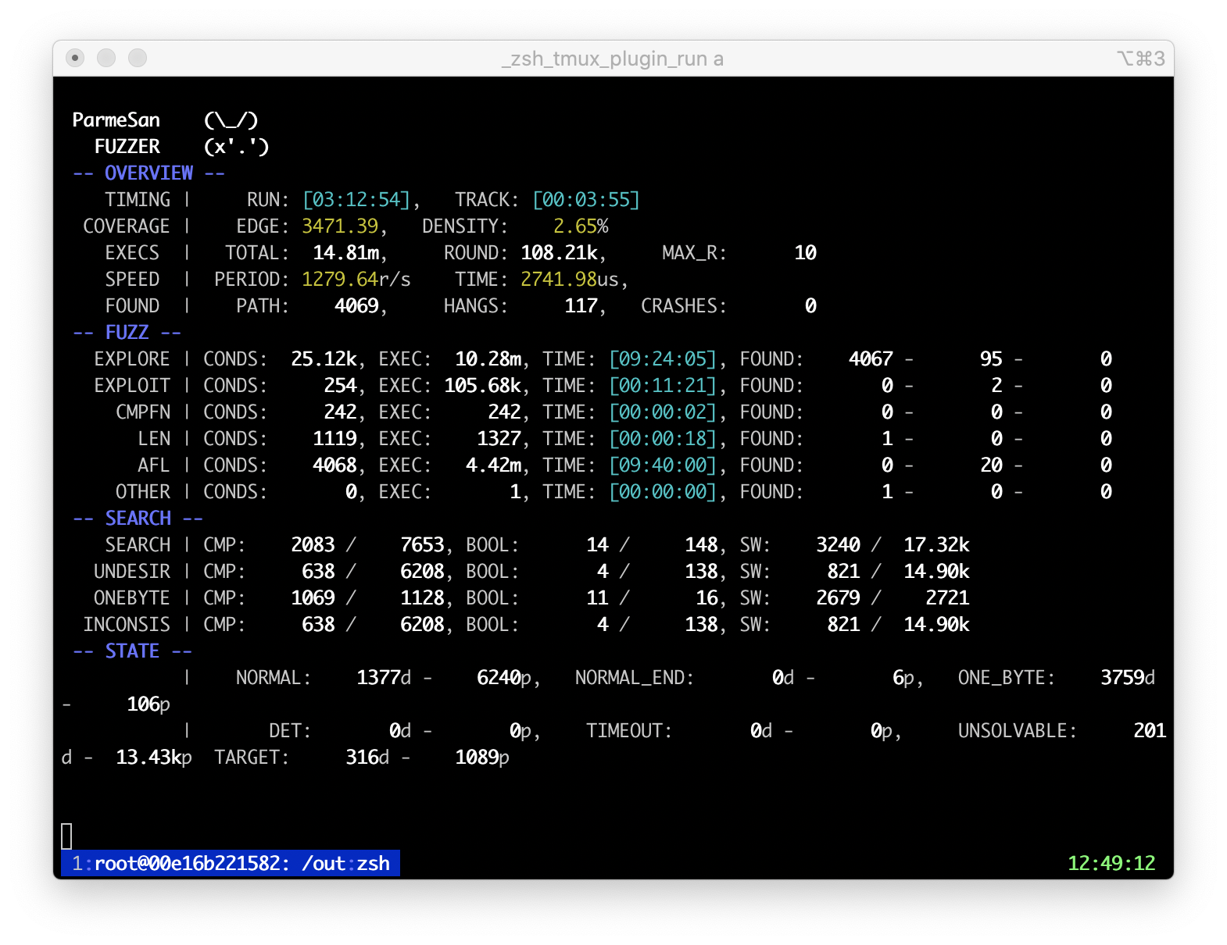Click the LEN EXEC value 1327
Screen dimensions: 1227x945
pos(499,439)
